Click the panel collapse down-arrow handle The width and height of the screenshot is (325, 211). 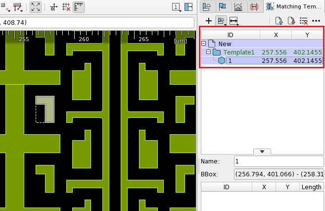click(262, 152)
